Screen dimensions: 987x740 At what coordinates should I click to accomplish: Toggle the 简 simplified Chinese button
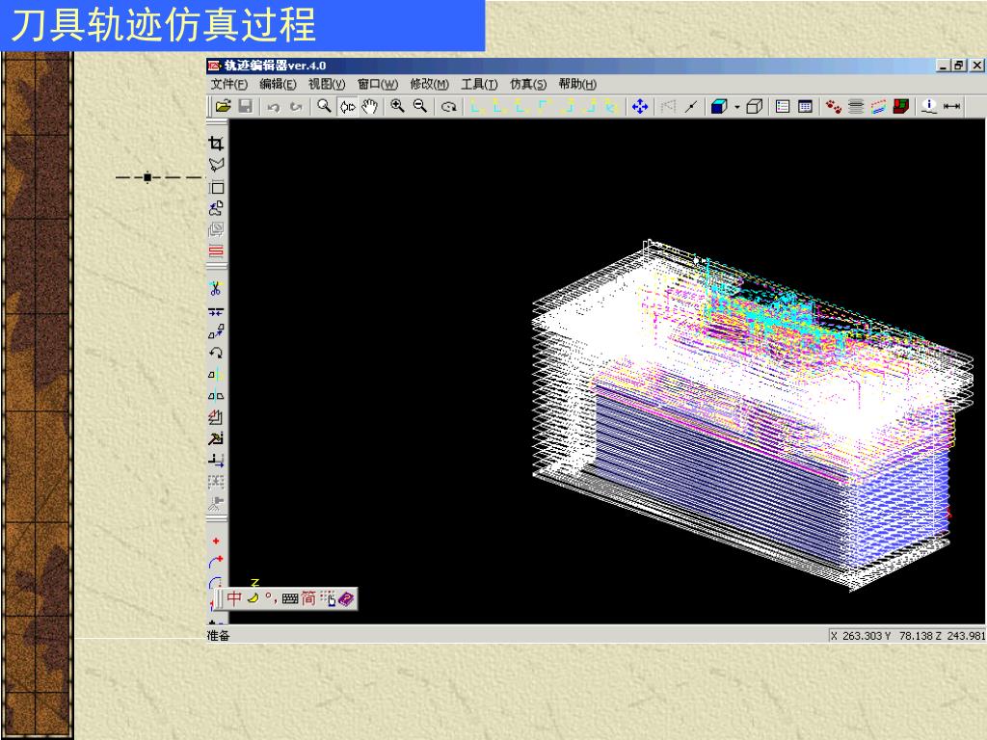point(308,598)
